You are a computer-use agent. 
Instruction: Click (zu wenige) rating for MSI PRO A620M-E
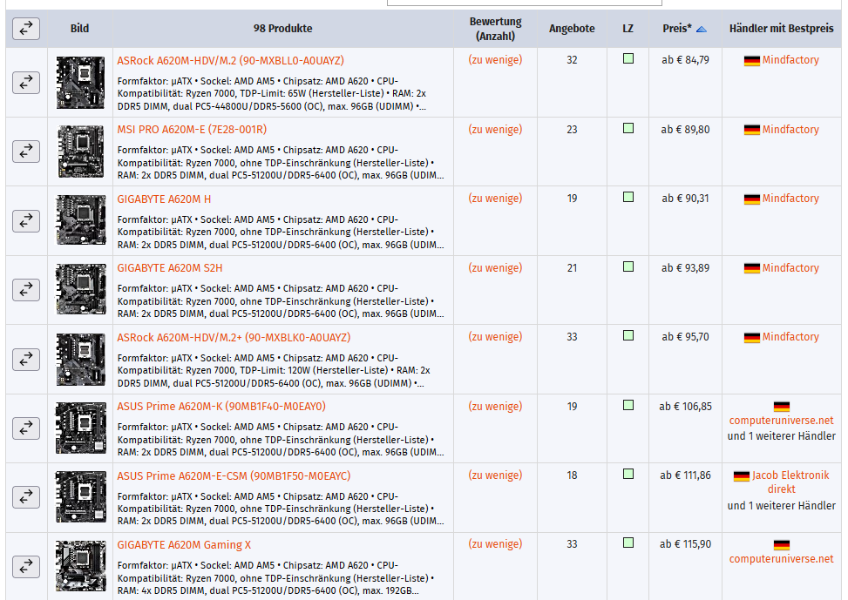tap(495, 129)
